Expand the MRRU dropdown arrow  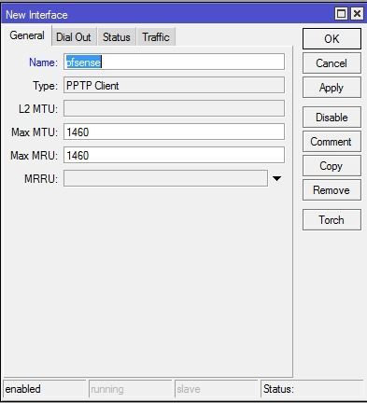(276, 178)
